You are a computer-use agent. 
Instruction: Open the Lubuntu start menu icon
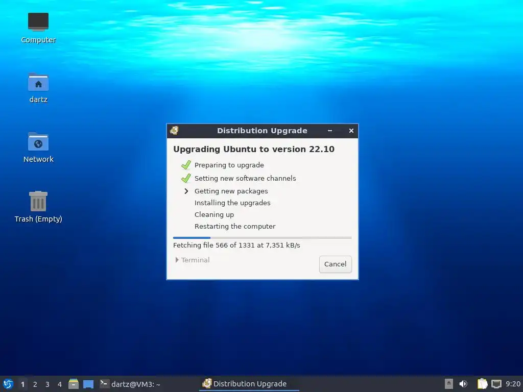(x=8, y=384)
